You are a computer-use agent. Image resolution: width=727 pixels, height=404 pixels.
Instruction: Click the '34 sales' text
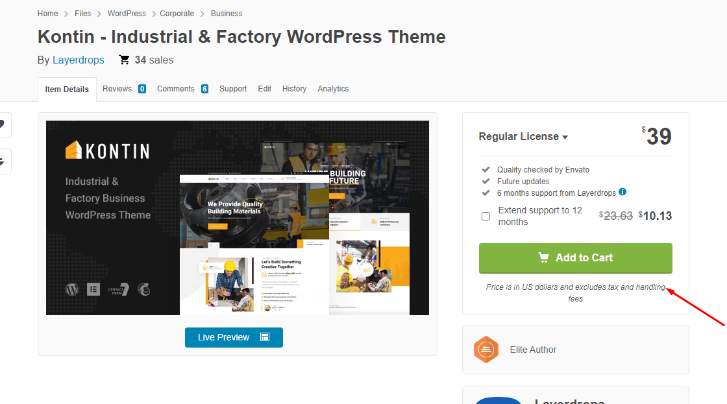pos(154,60)
